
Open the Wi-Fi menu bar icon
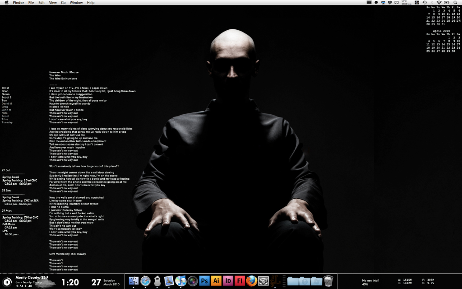click(439, 2)
